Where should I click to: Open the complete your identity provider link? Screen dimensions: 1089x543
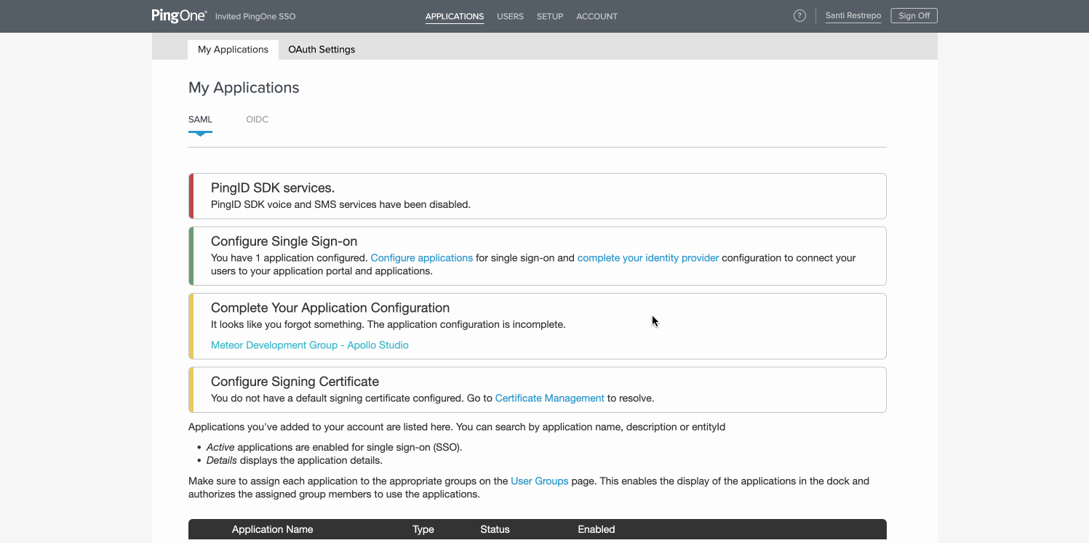coord(647,258)
